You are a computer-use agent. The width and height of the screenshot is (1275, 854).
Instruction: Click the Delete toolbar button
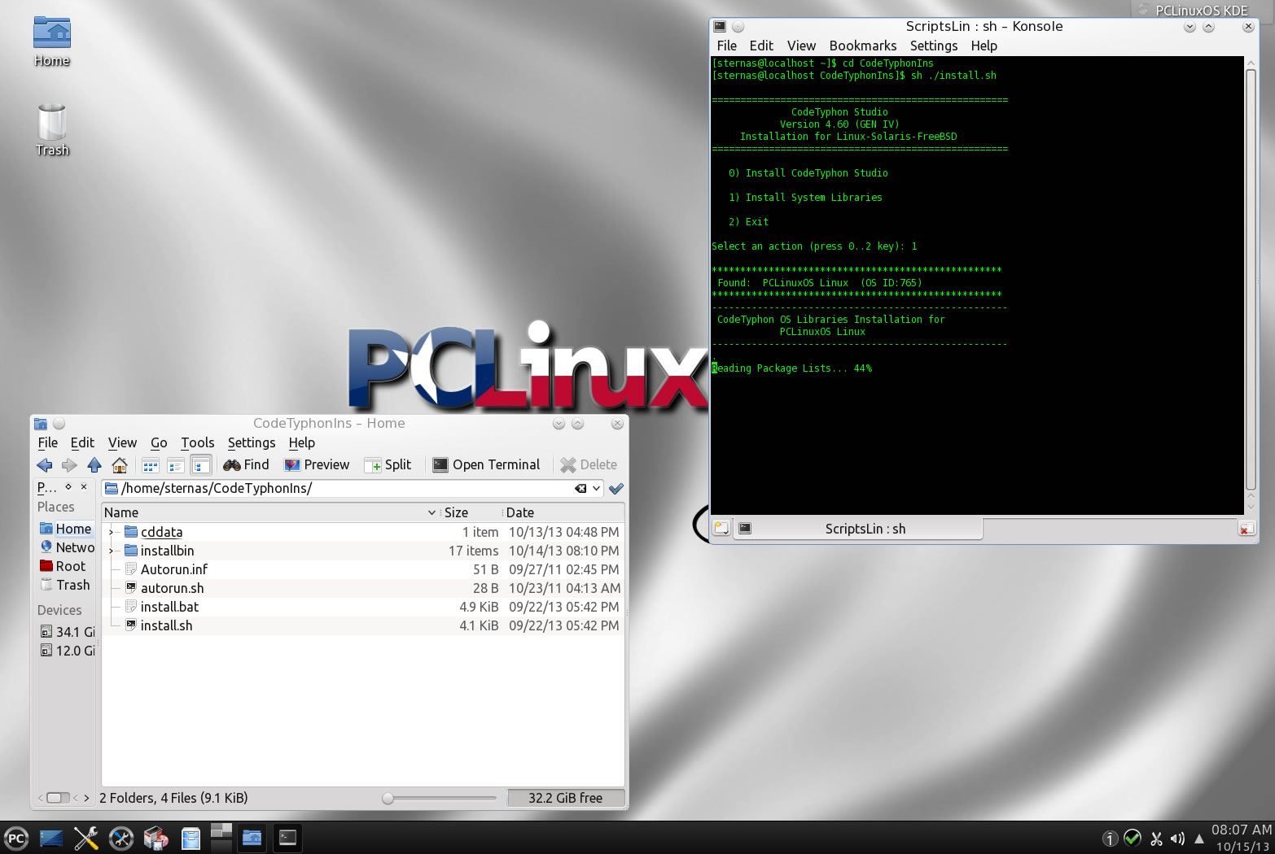pyautogui.click(x=589, y=465)
